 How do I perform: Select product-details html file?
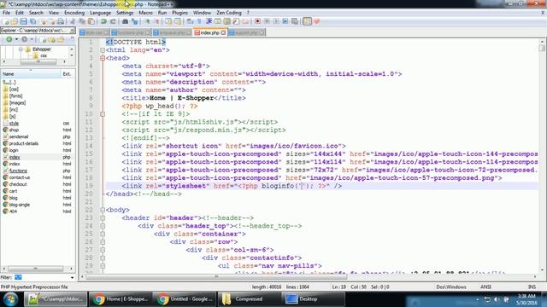(x=23, y=143)
